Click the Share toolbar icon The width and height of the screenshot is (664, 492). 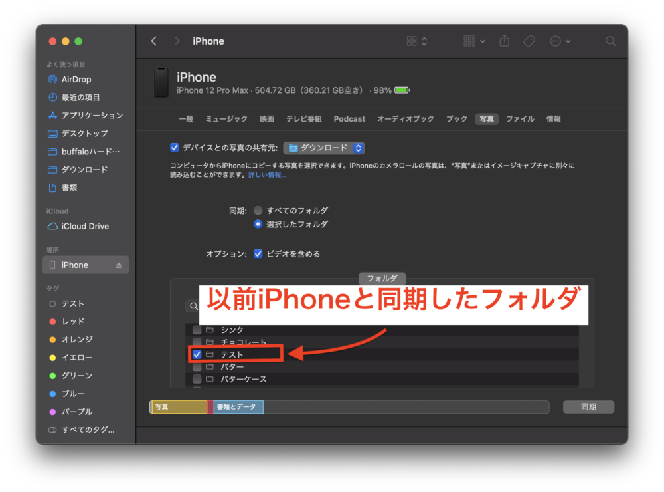click(x=504, y=41)
